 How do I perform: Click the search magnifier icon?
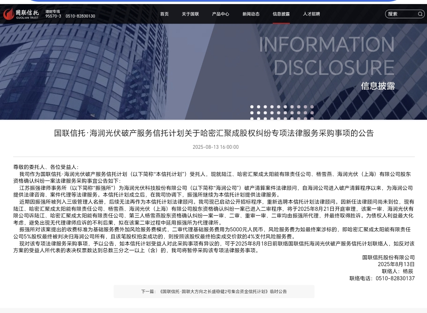click(420, 14)
